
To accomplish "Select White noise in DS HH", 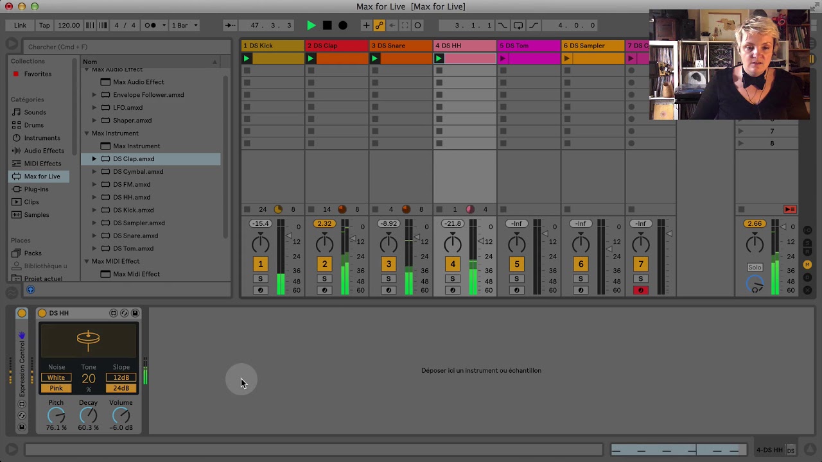I will pos(56,378).
